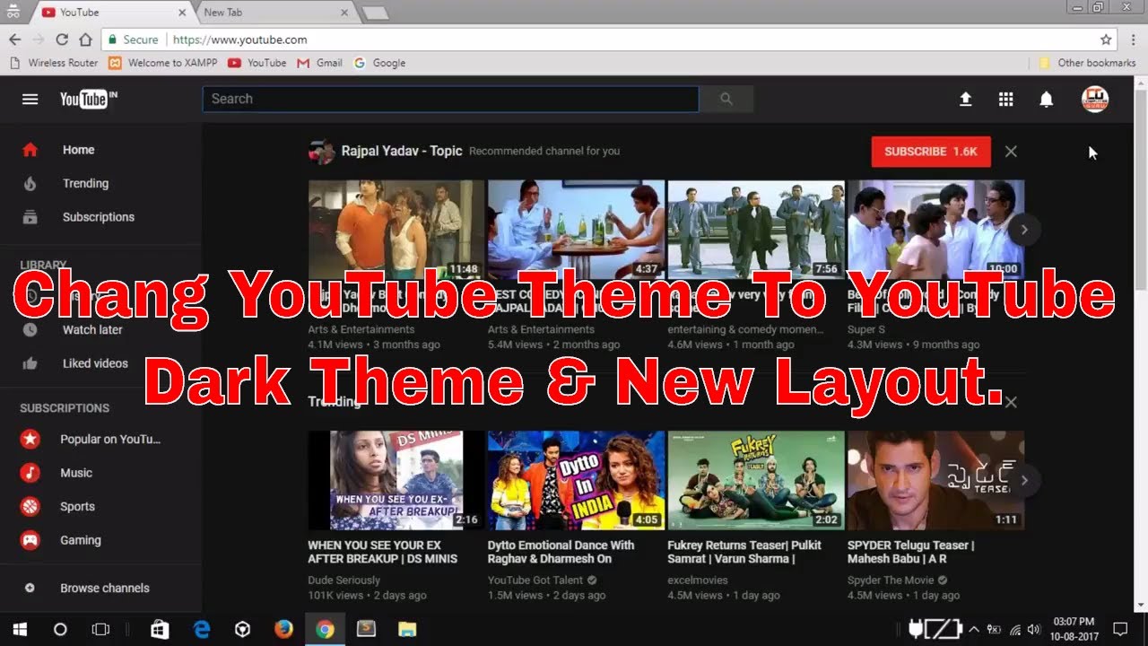Go to Home in sidebar
The image size is (1148, 646).
point(100,150)
